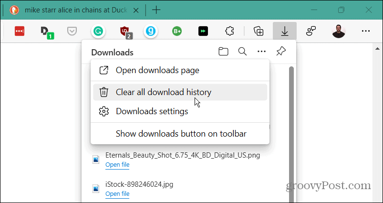This screenshot has width=383, height=203.
Task: Click Open file link under iStock-898246024.jpg
Action: [117, 193]
